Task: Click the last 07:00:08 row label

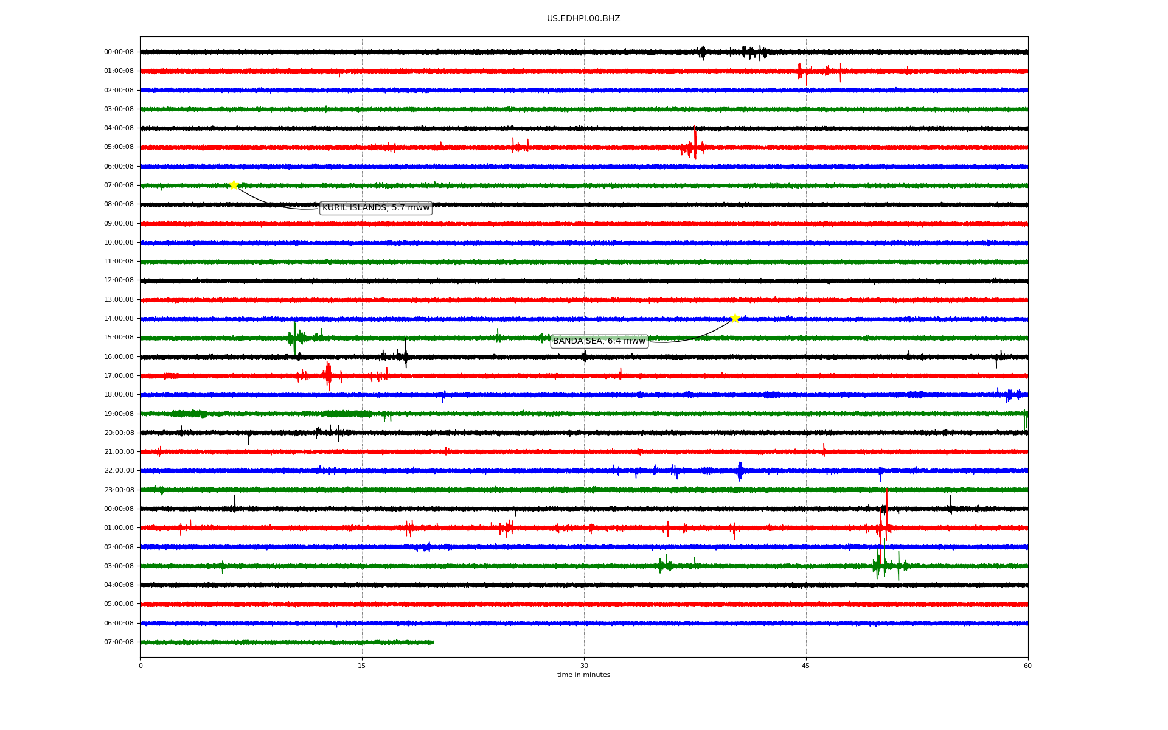Action: click(x=119, y=642)
